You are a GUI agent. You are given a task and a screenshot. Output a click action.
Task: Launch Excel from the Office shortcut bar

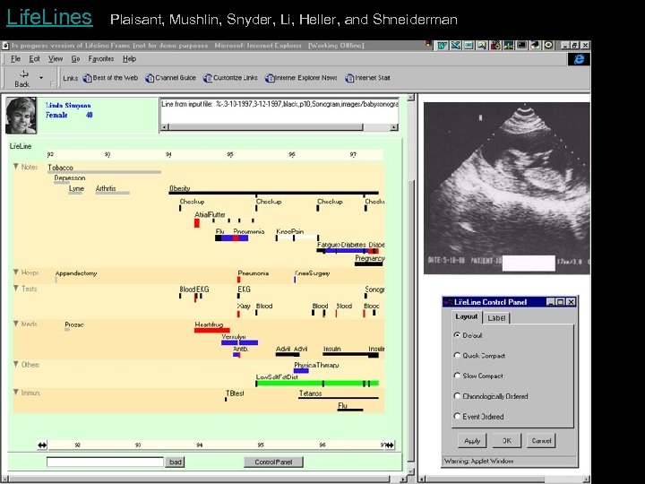455,46
